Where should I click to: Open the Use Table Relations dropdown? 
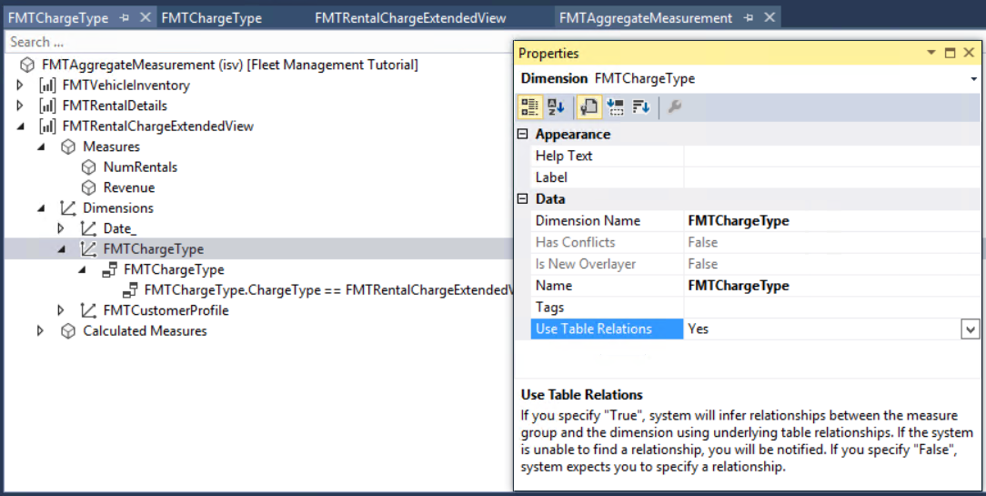[x=970, y=329]
